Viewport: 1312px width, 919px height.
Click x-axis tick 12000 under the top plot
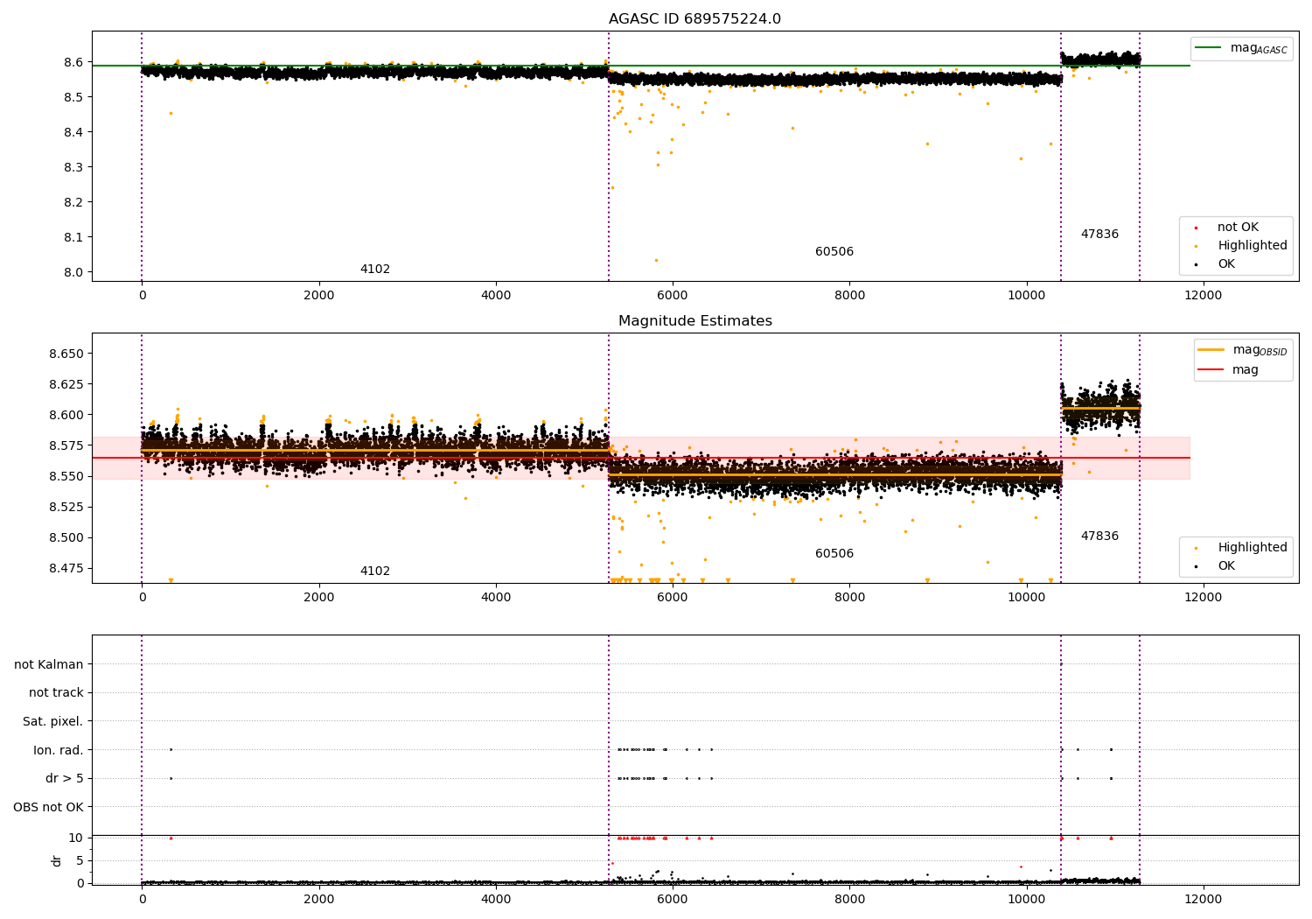(1203, 296)
